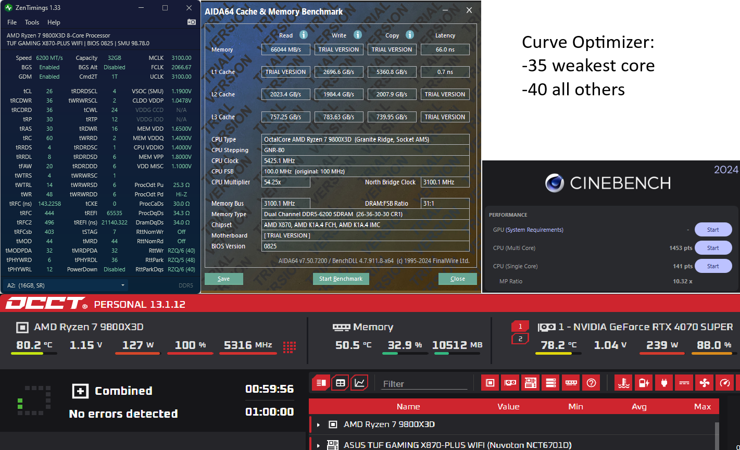Open the Tools menu in ZenTimings

pyautogui.click(x=32, y=22)
